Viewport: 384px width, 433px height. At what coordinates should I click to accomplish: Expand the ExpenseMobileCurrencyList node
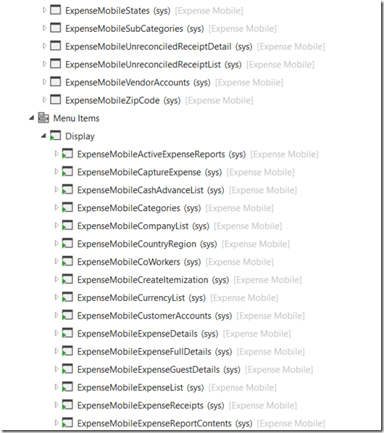click(x=57, y=297)
